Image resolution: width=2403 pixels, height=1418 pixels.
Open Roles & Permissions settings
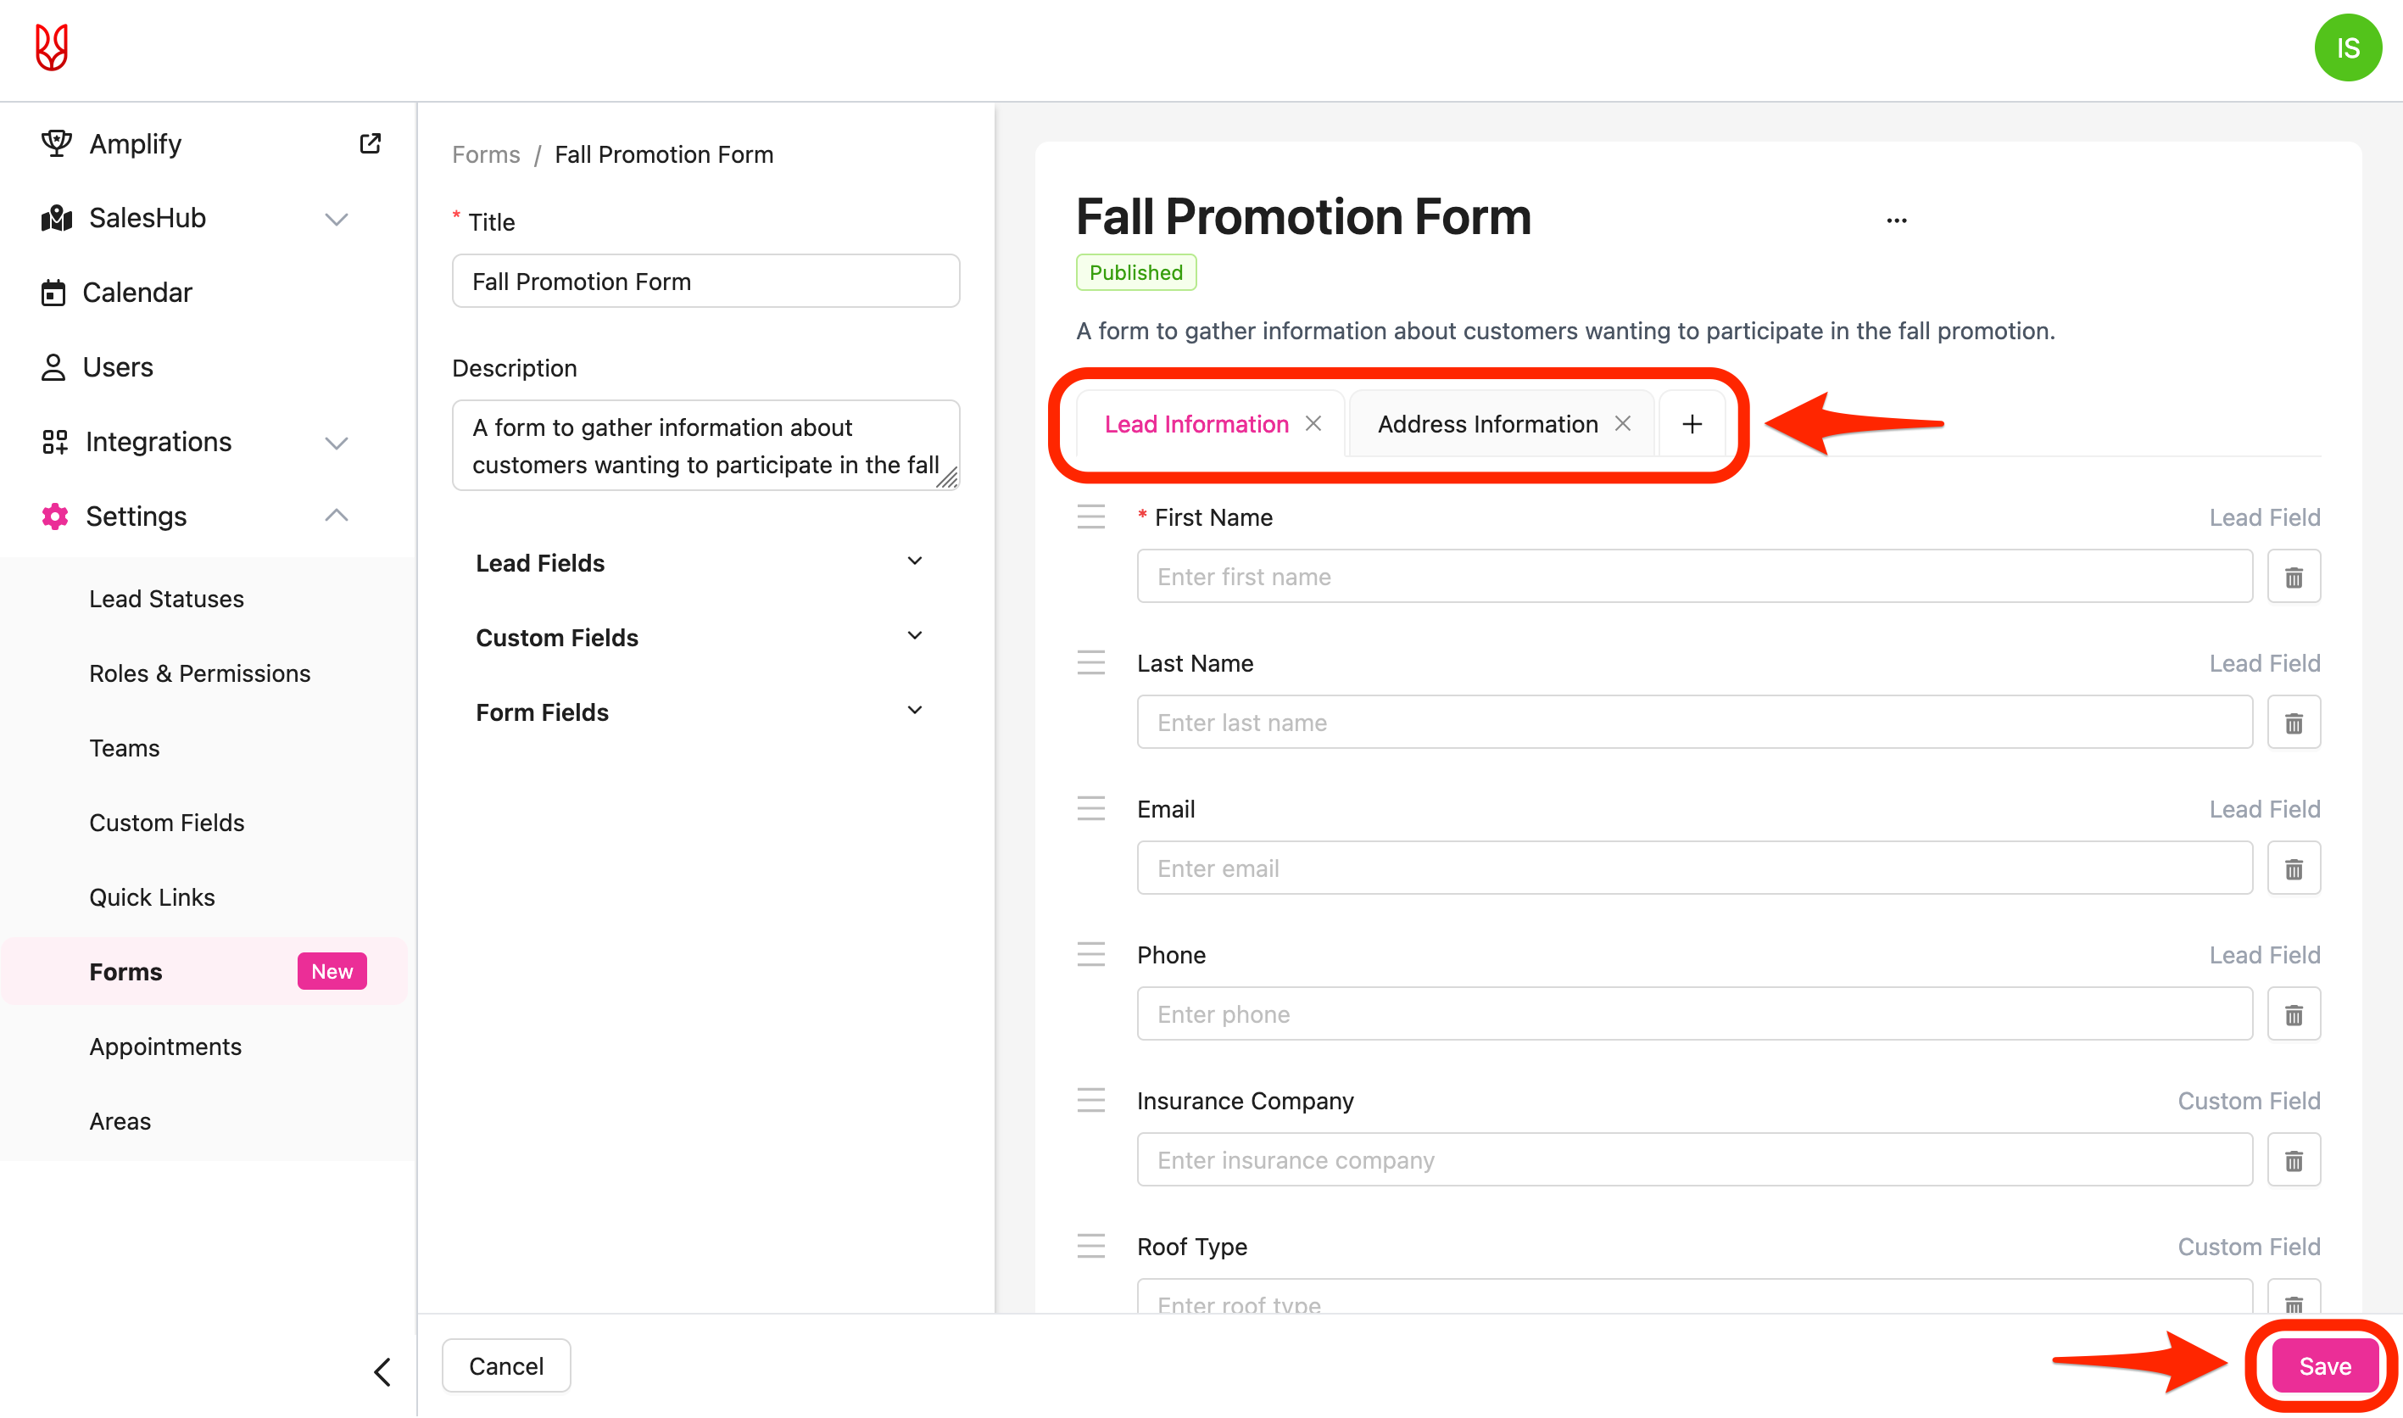199,673
